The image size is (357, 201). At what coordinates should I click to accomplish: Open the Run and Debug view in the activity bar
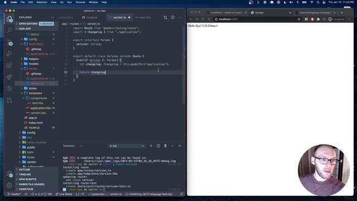(9, 54)
